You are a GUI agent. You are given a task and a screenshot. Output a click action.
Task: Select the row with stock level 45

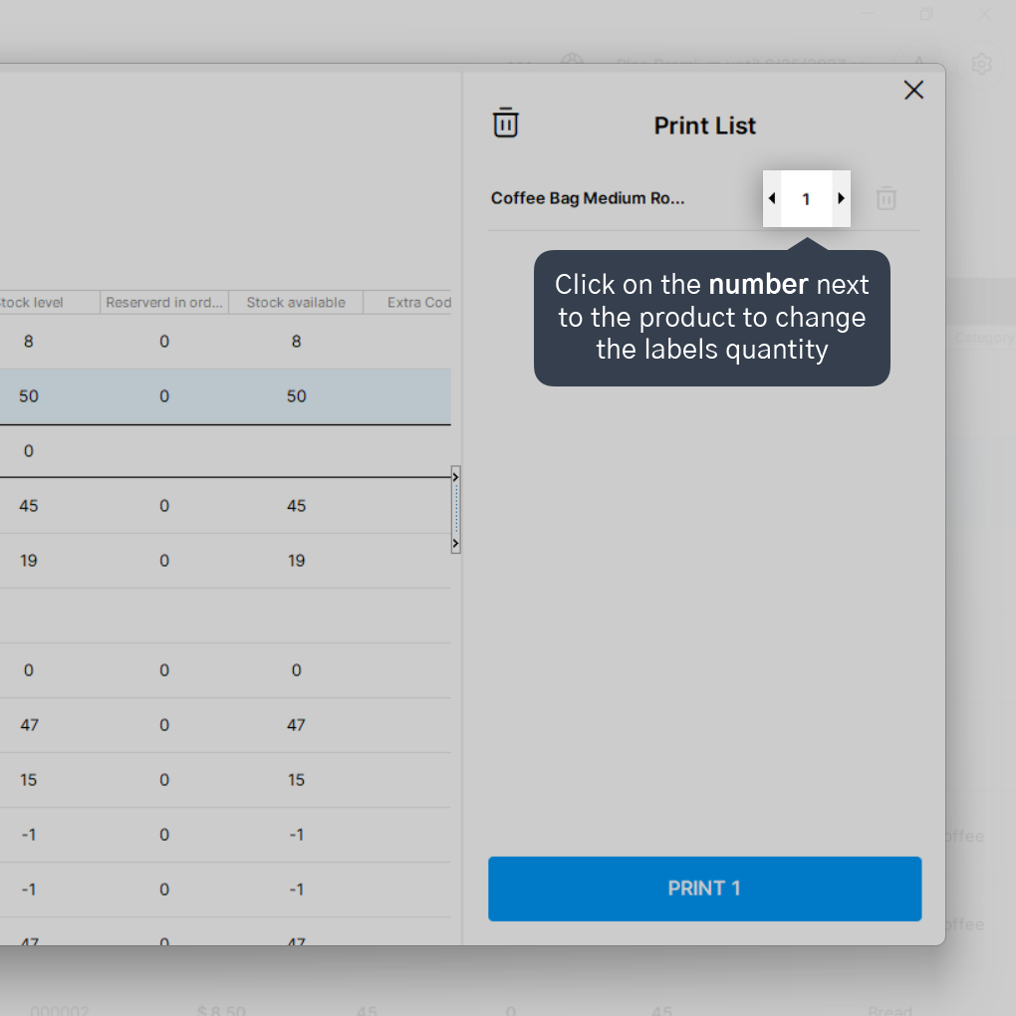pyautogui.click(x=225, y=506)
